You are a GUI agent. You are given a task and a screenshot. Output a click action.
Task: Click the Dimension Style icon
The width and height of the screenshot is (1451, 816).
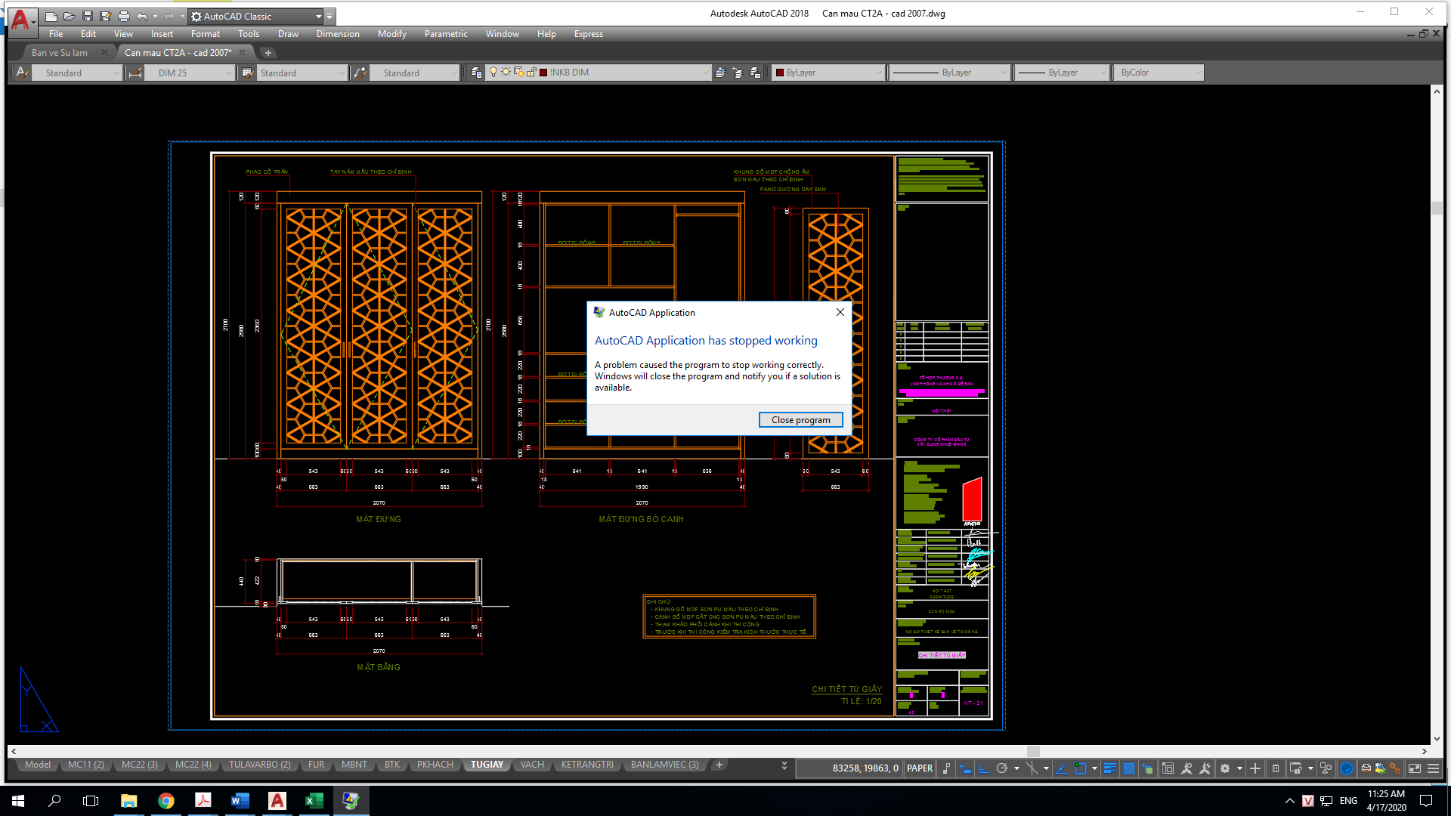(135, 73)
